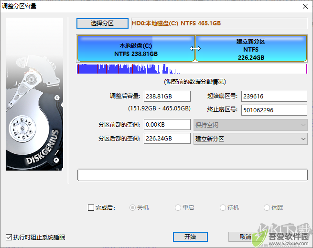Open the 保持空闲 dropdown

tap(250, 125)
